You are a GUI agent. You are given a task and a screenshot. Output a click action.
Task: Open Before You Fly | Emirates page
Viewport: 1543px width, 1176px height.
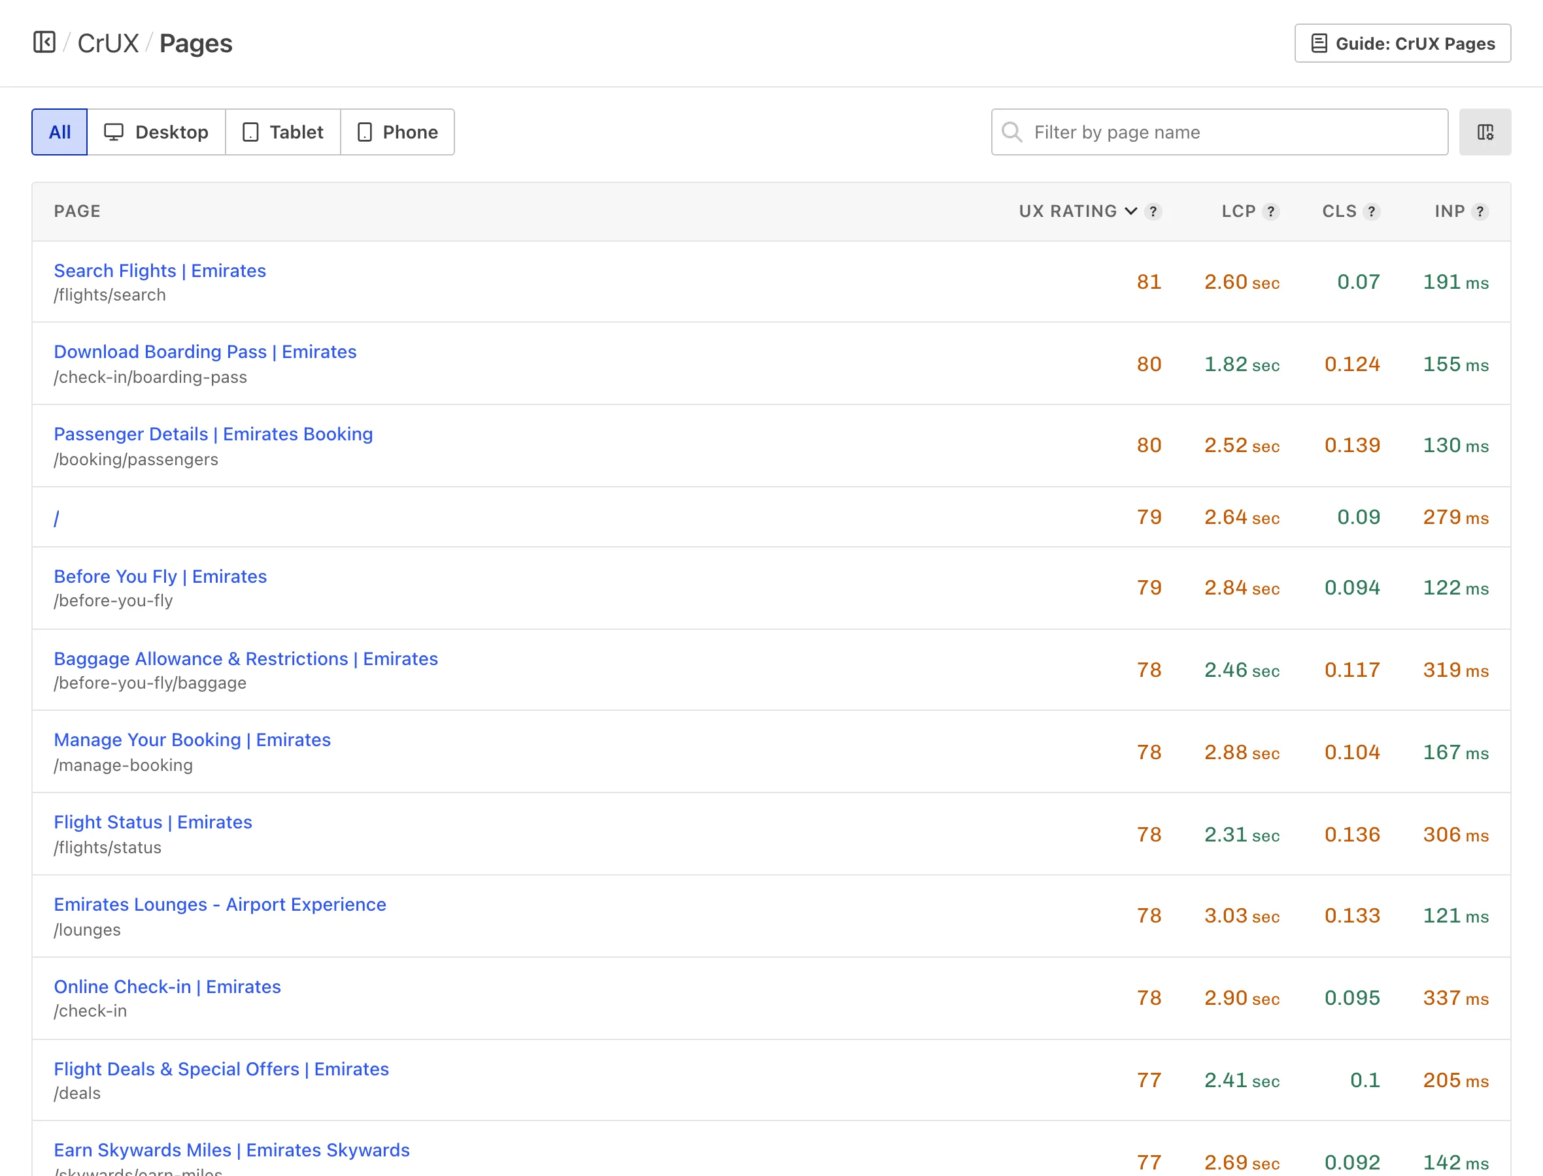(160, 576)
